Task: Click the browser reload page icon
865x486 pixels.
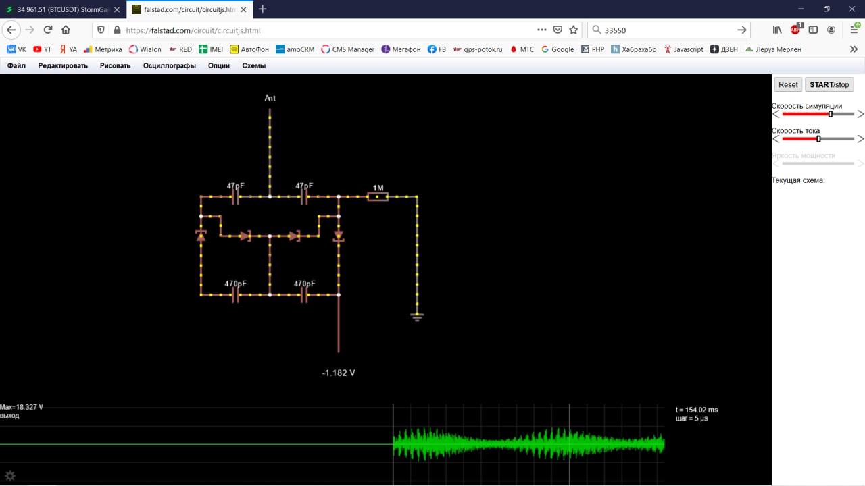Action: tap(48, 30)
